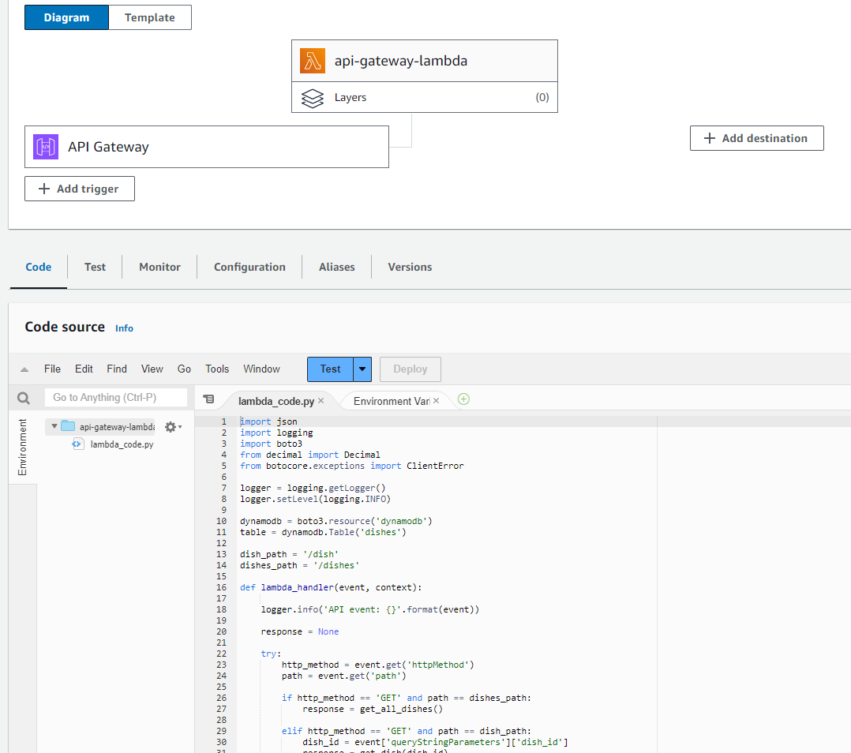Open the Versions tab
Image resolution: width=851 pixels, height=753 pixels.
(x=410, y=267)
